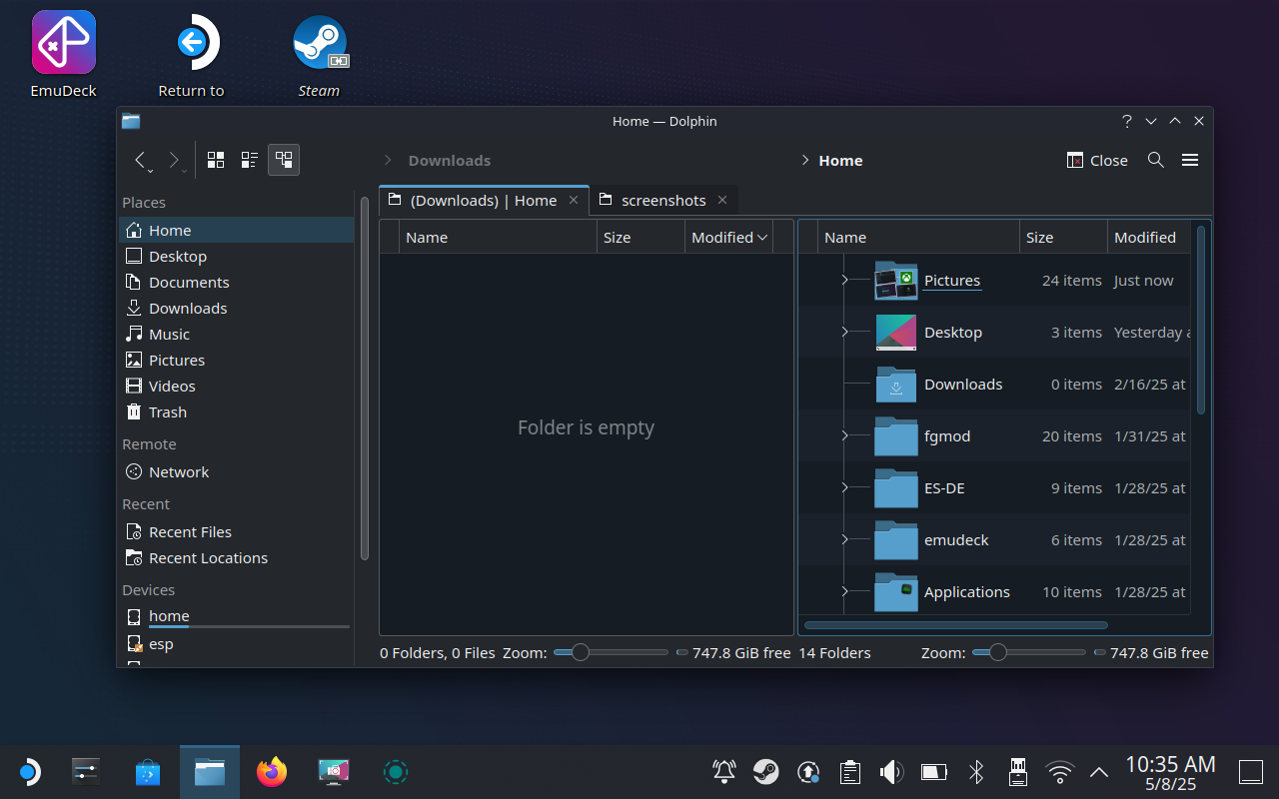Open the Dolphin hamburger menu
1279x799 pixels.
point(1190,160)
